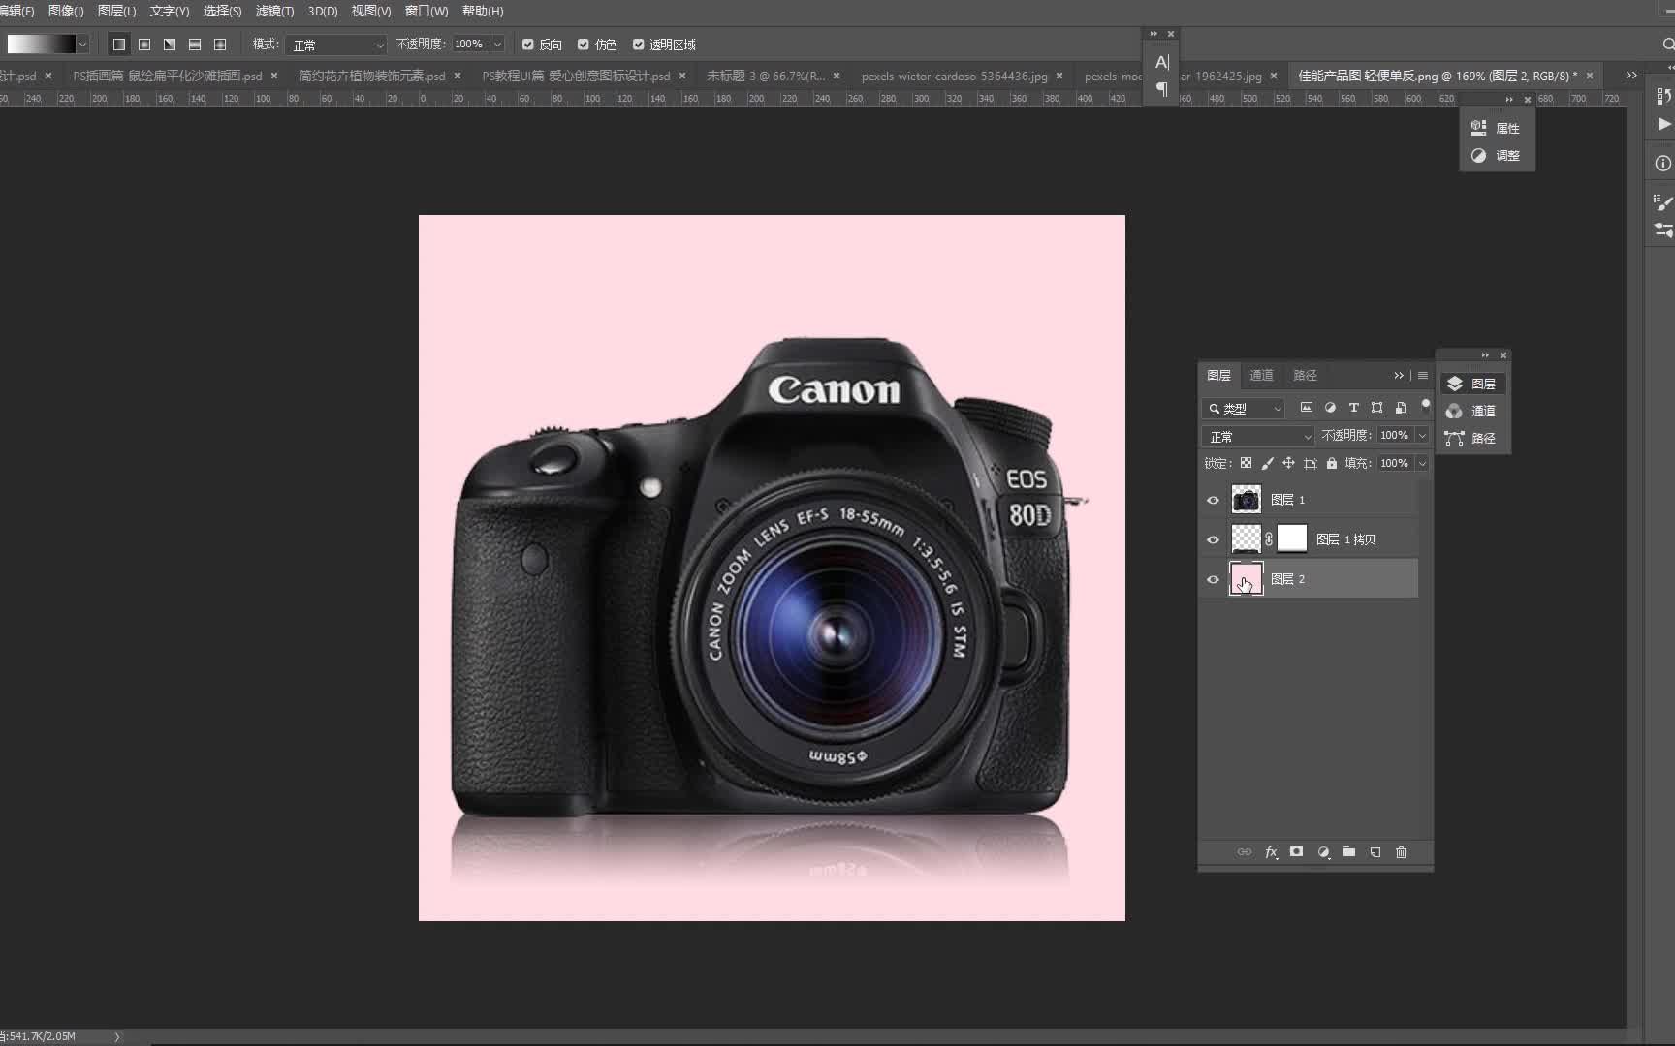Open the 调整 adjustments panel button
Image resolution: width=1675 pixels, height=1046 pixels.
1496,155
